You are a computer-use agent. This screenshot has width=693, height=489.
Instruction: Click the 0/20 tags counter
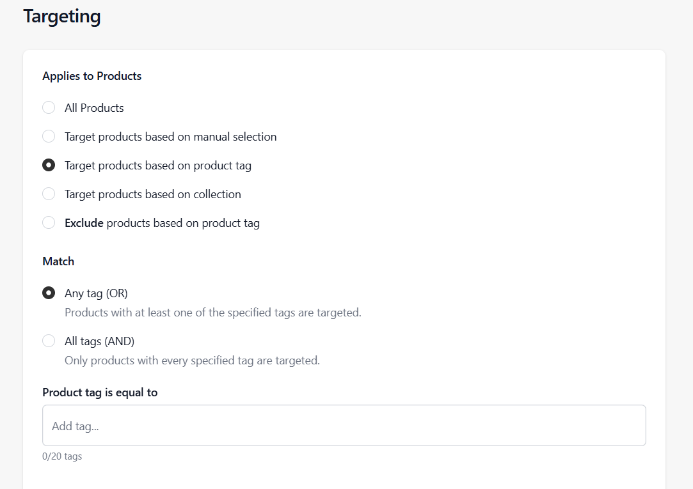tap(62, 456)
